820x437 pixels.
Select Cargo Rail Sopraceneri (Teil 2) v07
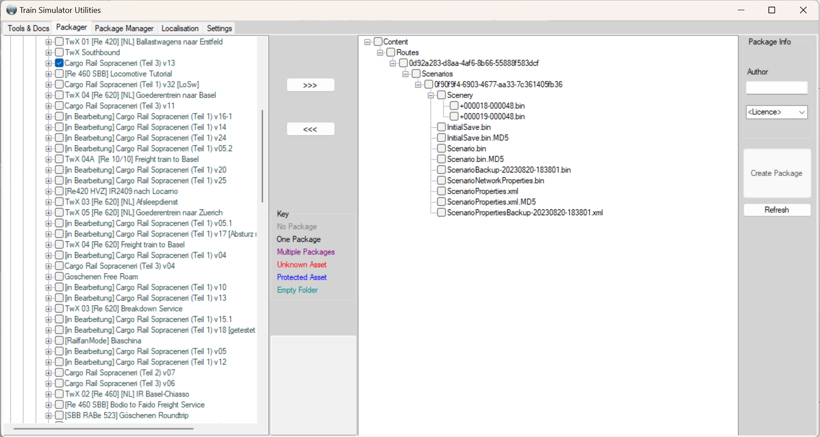click(120, 373)
